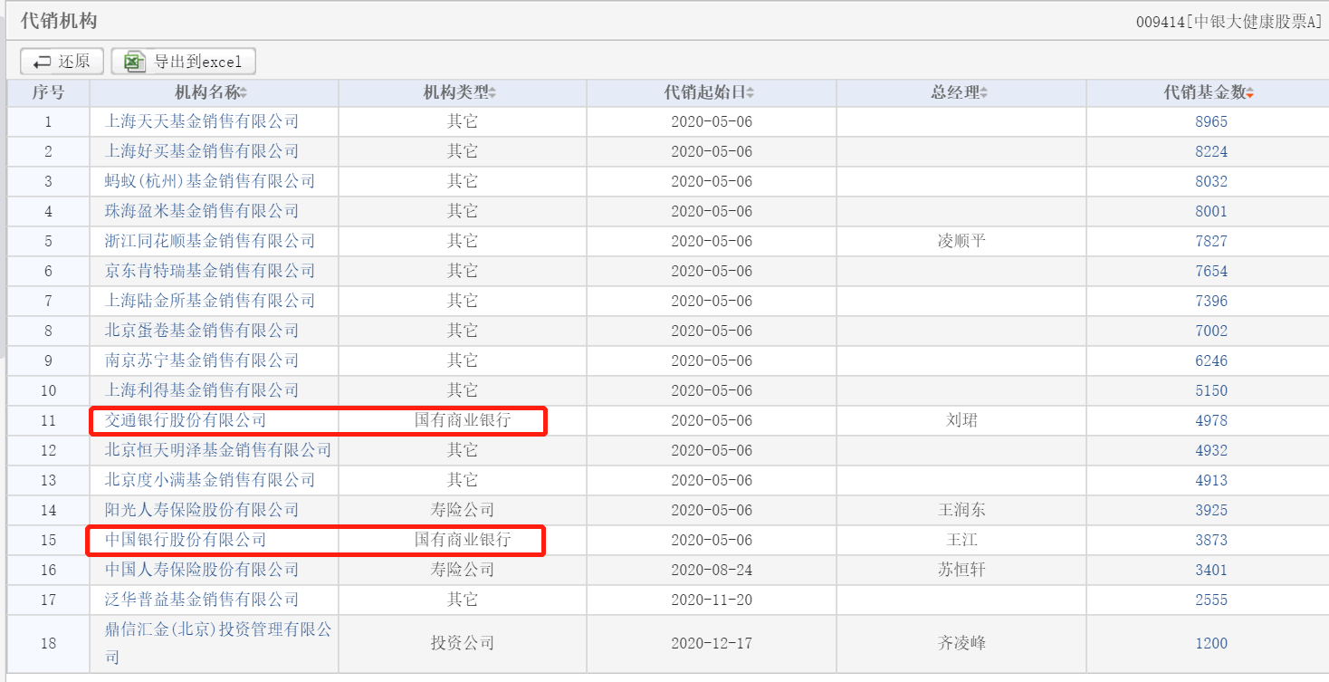1329x682 pixels.
Task: Open 阳光人寿保险股份有限公司 link
Action: [x=202, y=510]
